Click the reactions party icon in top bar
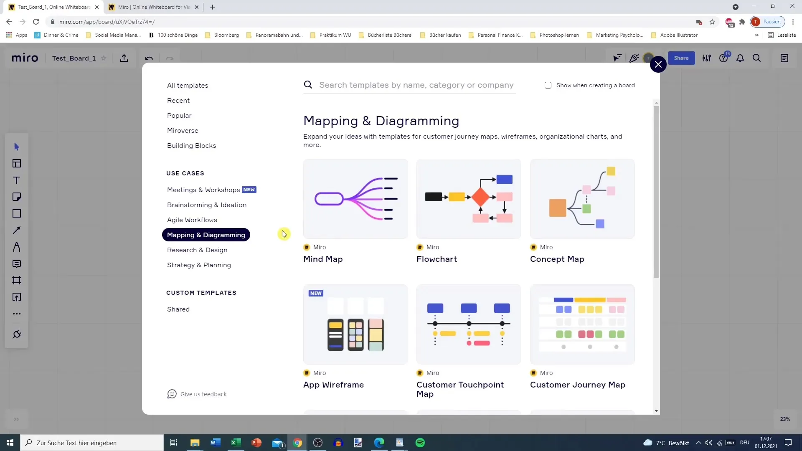802x451 pixels. [x=634, y=58]
